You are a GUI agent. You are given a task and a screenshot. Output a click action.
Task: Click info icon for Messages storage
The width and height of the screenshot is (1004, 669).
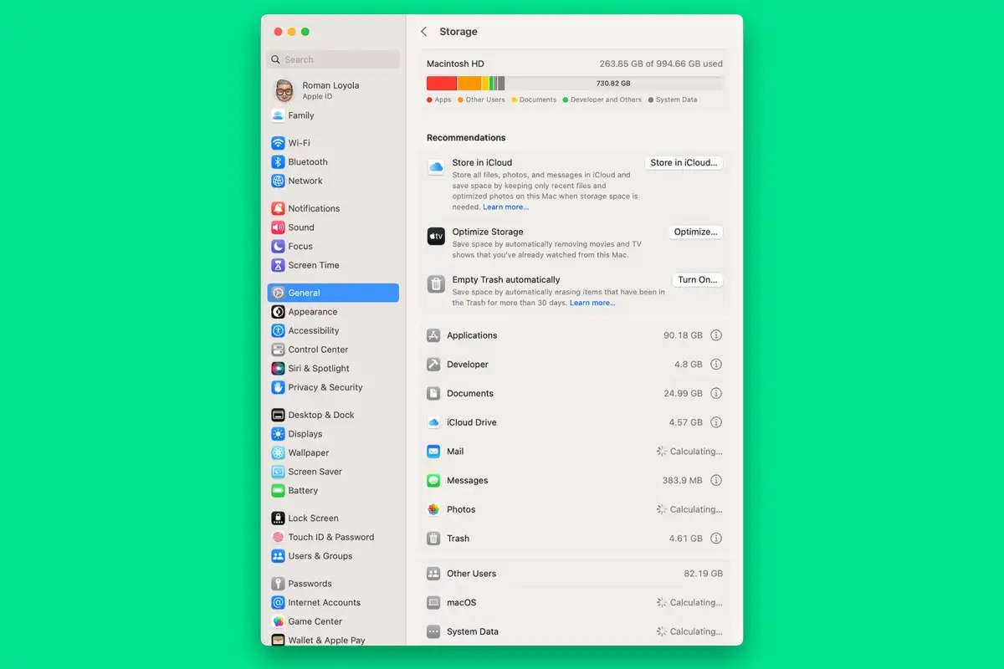tap(716, 481)
